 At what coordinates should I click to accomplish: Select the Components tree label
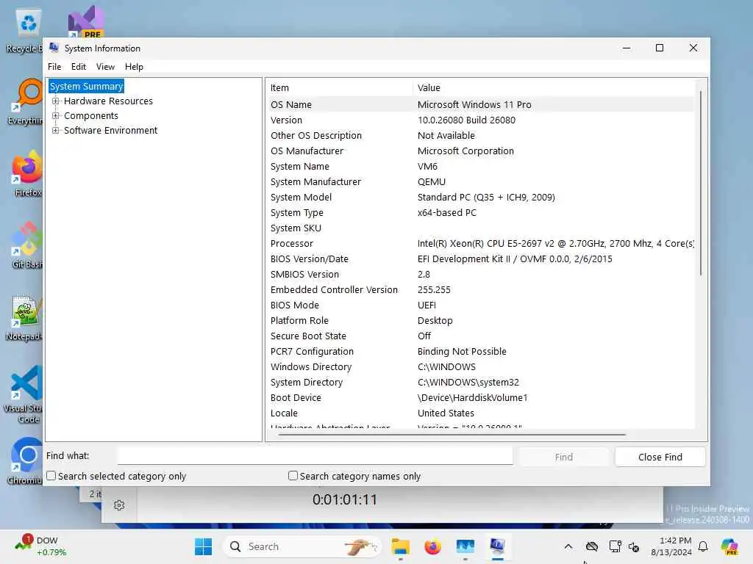(x=90, y=115)
